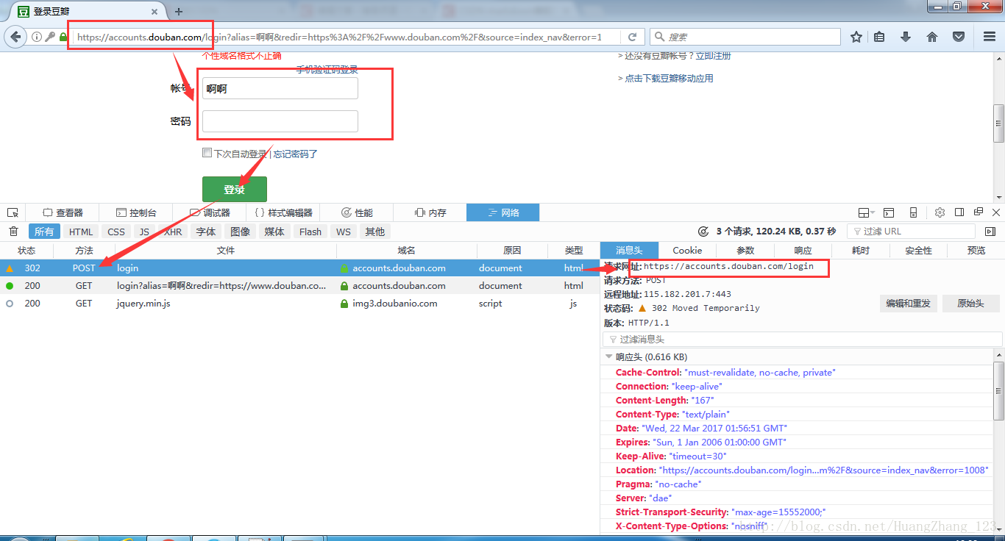
Task: Switch to the 耗时 details tab
Action: 861,251
